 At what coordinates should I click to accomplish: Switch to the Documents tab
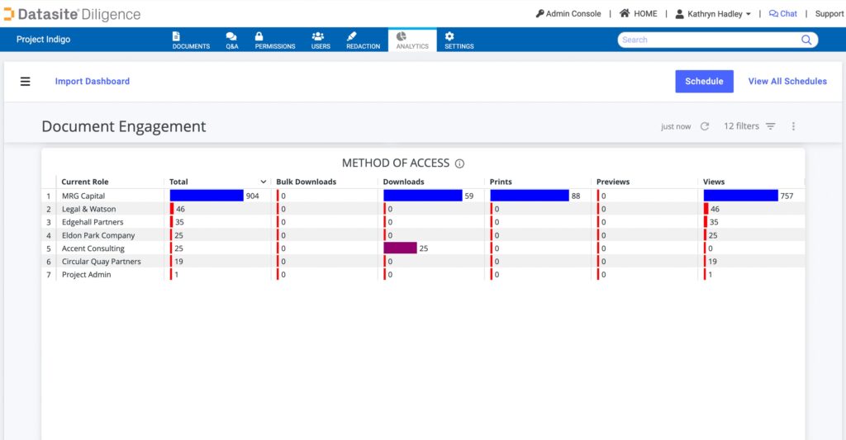[x=191, y=40]
